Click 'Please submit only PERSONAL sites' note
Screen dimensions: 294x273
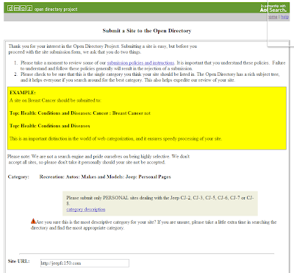(160, 200)
